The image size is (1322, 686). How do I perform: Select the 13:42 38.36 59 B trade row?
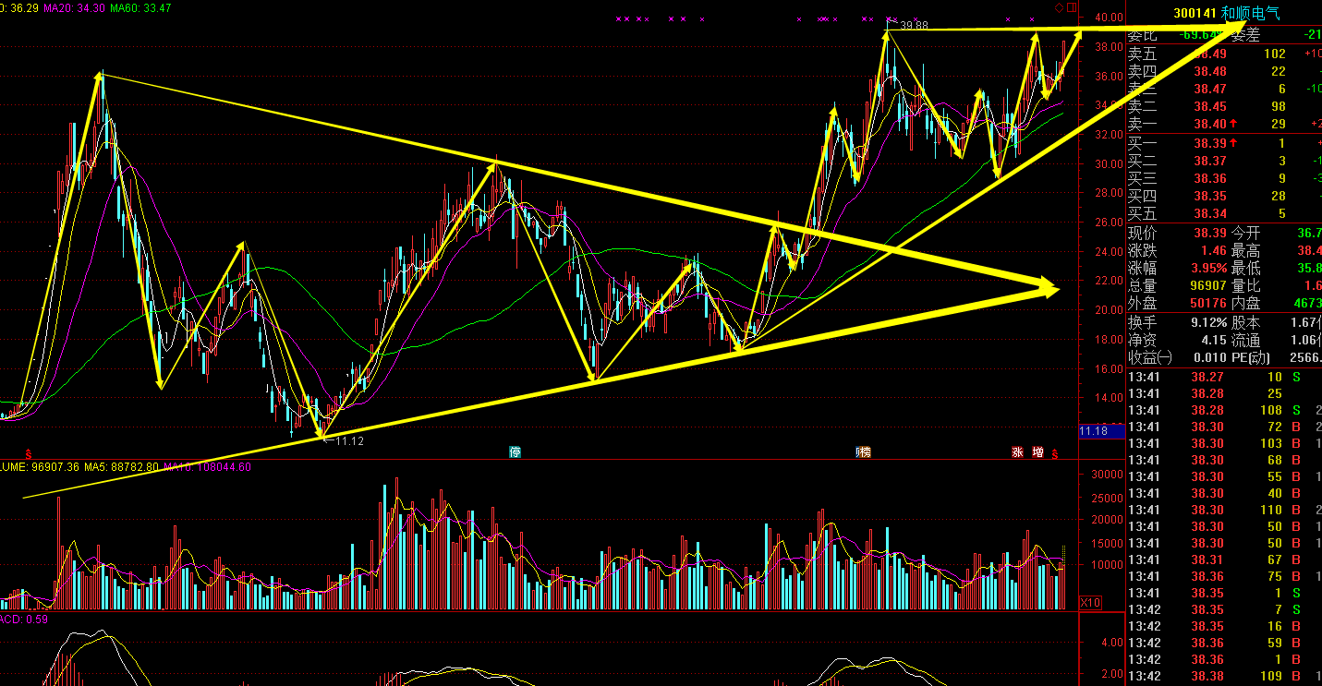pyautogui.click(x=1224, y=643)
